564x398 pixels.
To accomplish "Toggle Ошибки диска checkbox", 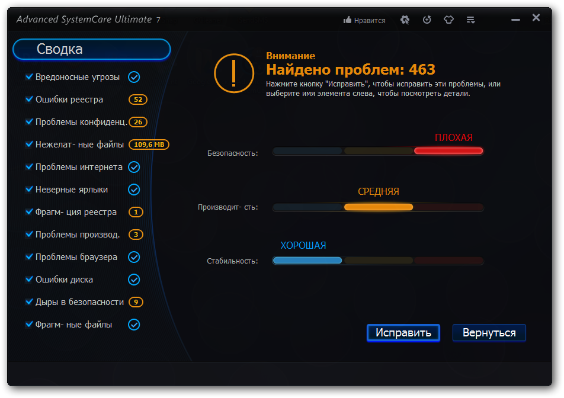I will point(29,279).
